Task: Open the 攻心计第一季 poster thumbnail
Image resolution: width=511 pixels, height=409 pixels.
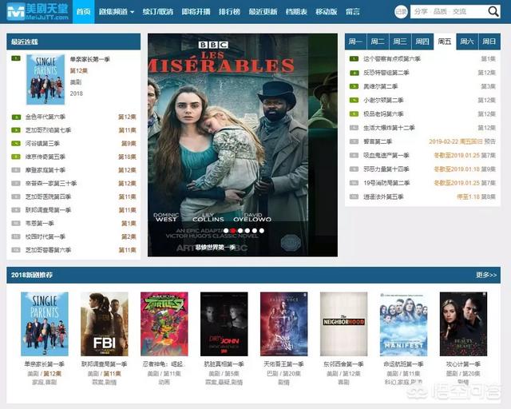Action: tap(463, 324)
